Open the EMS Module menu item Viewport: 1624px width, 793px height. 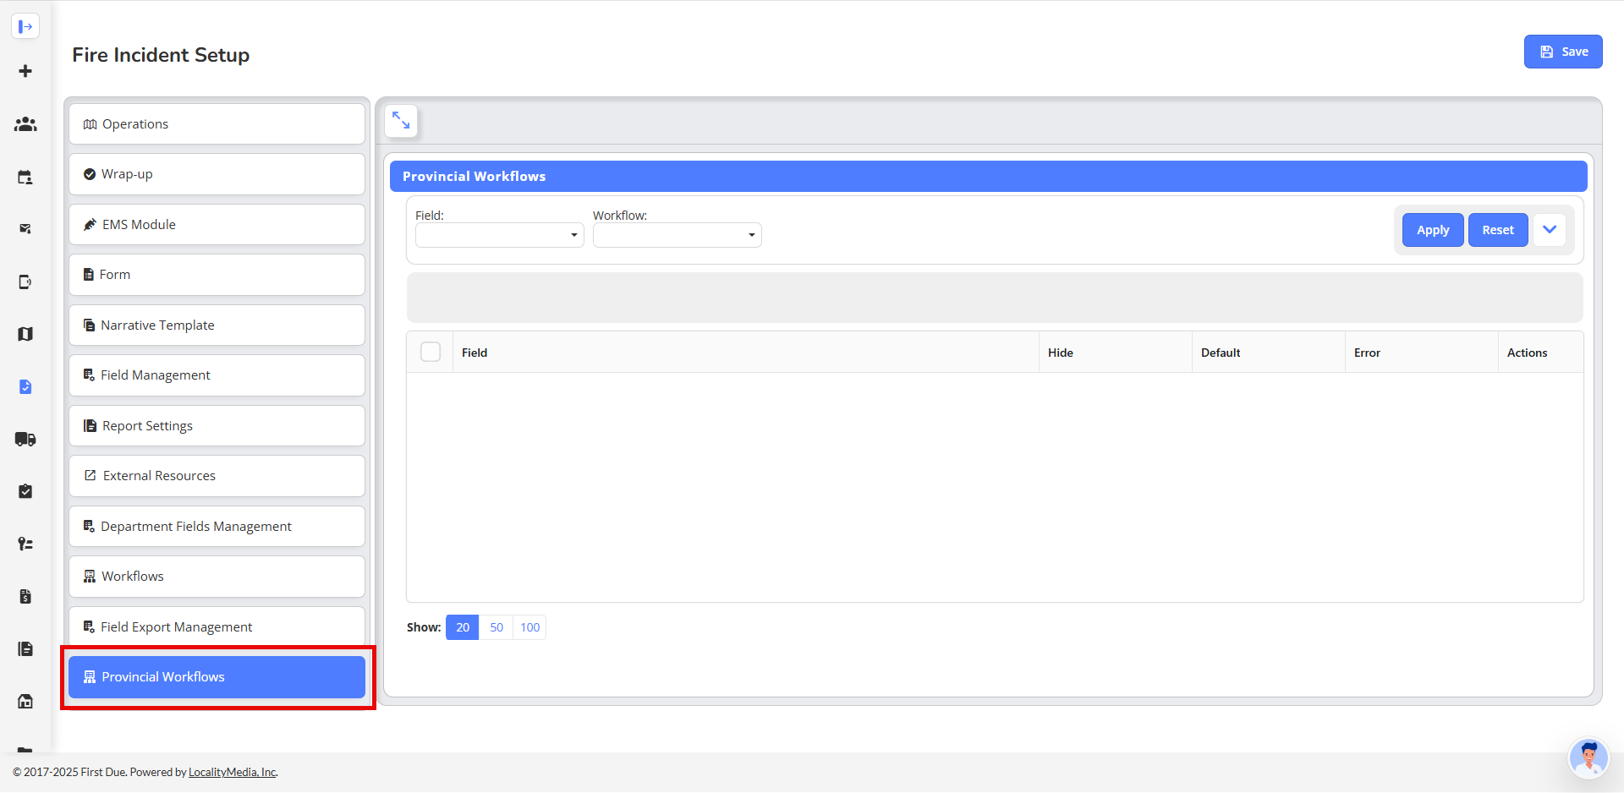217,225
